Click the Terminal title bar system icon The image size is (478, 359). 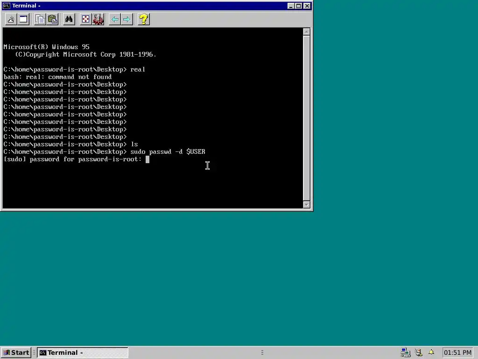(x=7, y=6)
